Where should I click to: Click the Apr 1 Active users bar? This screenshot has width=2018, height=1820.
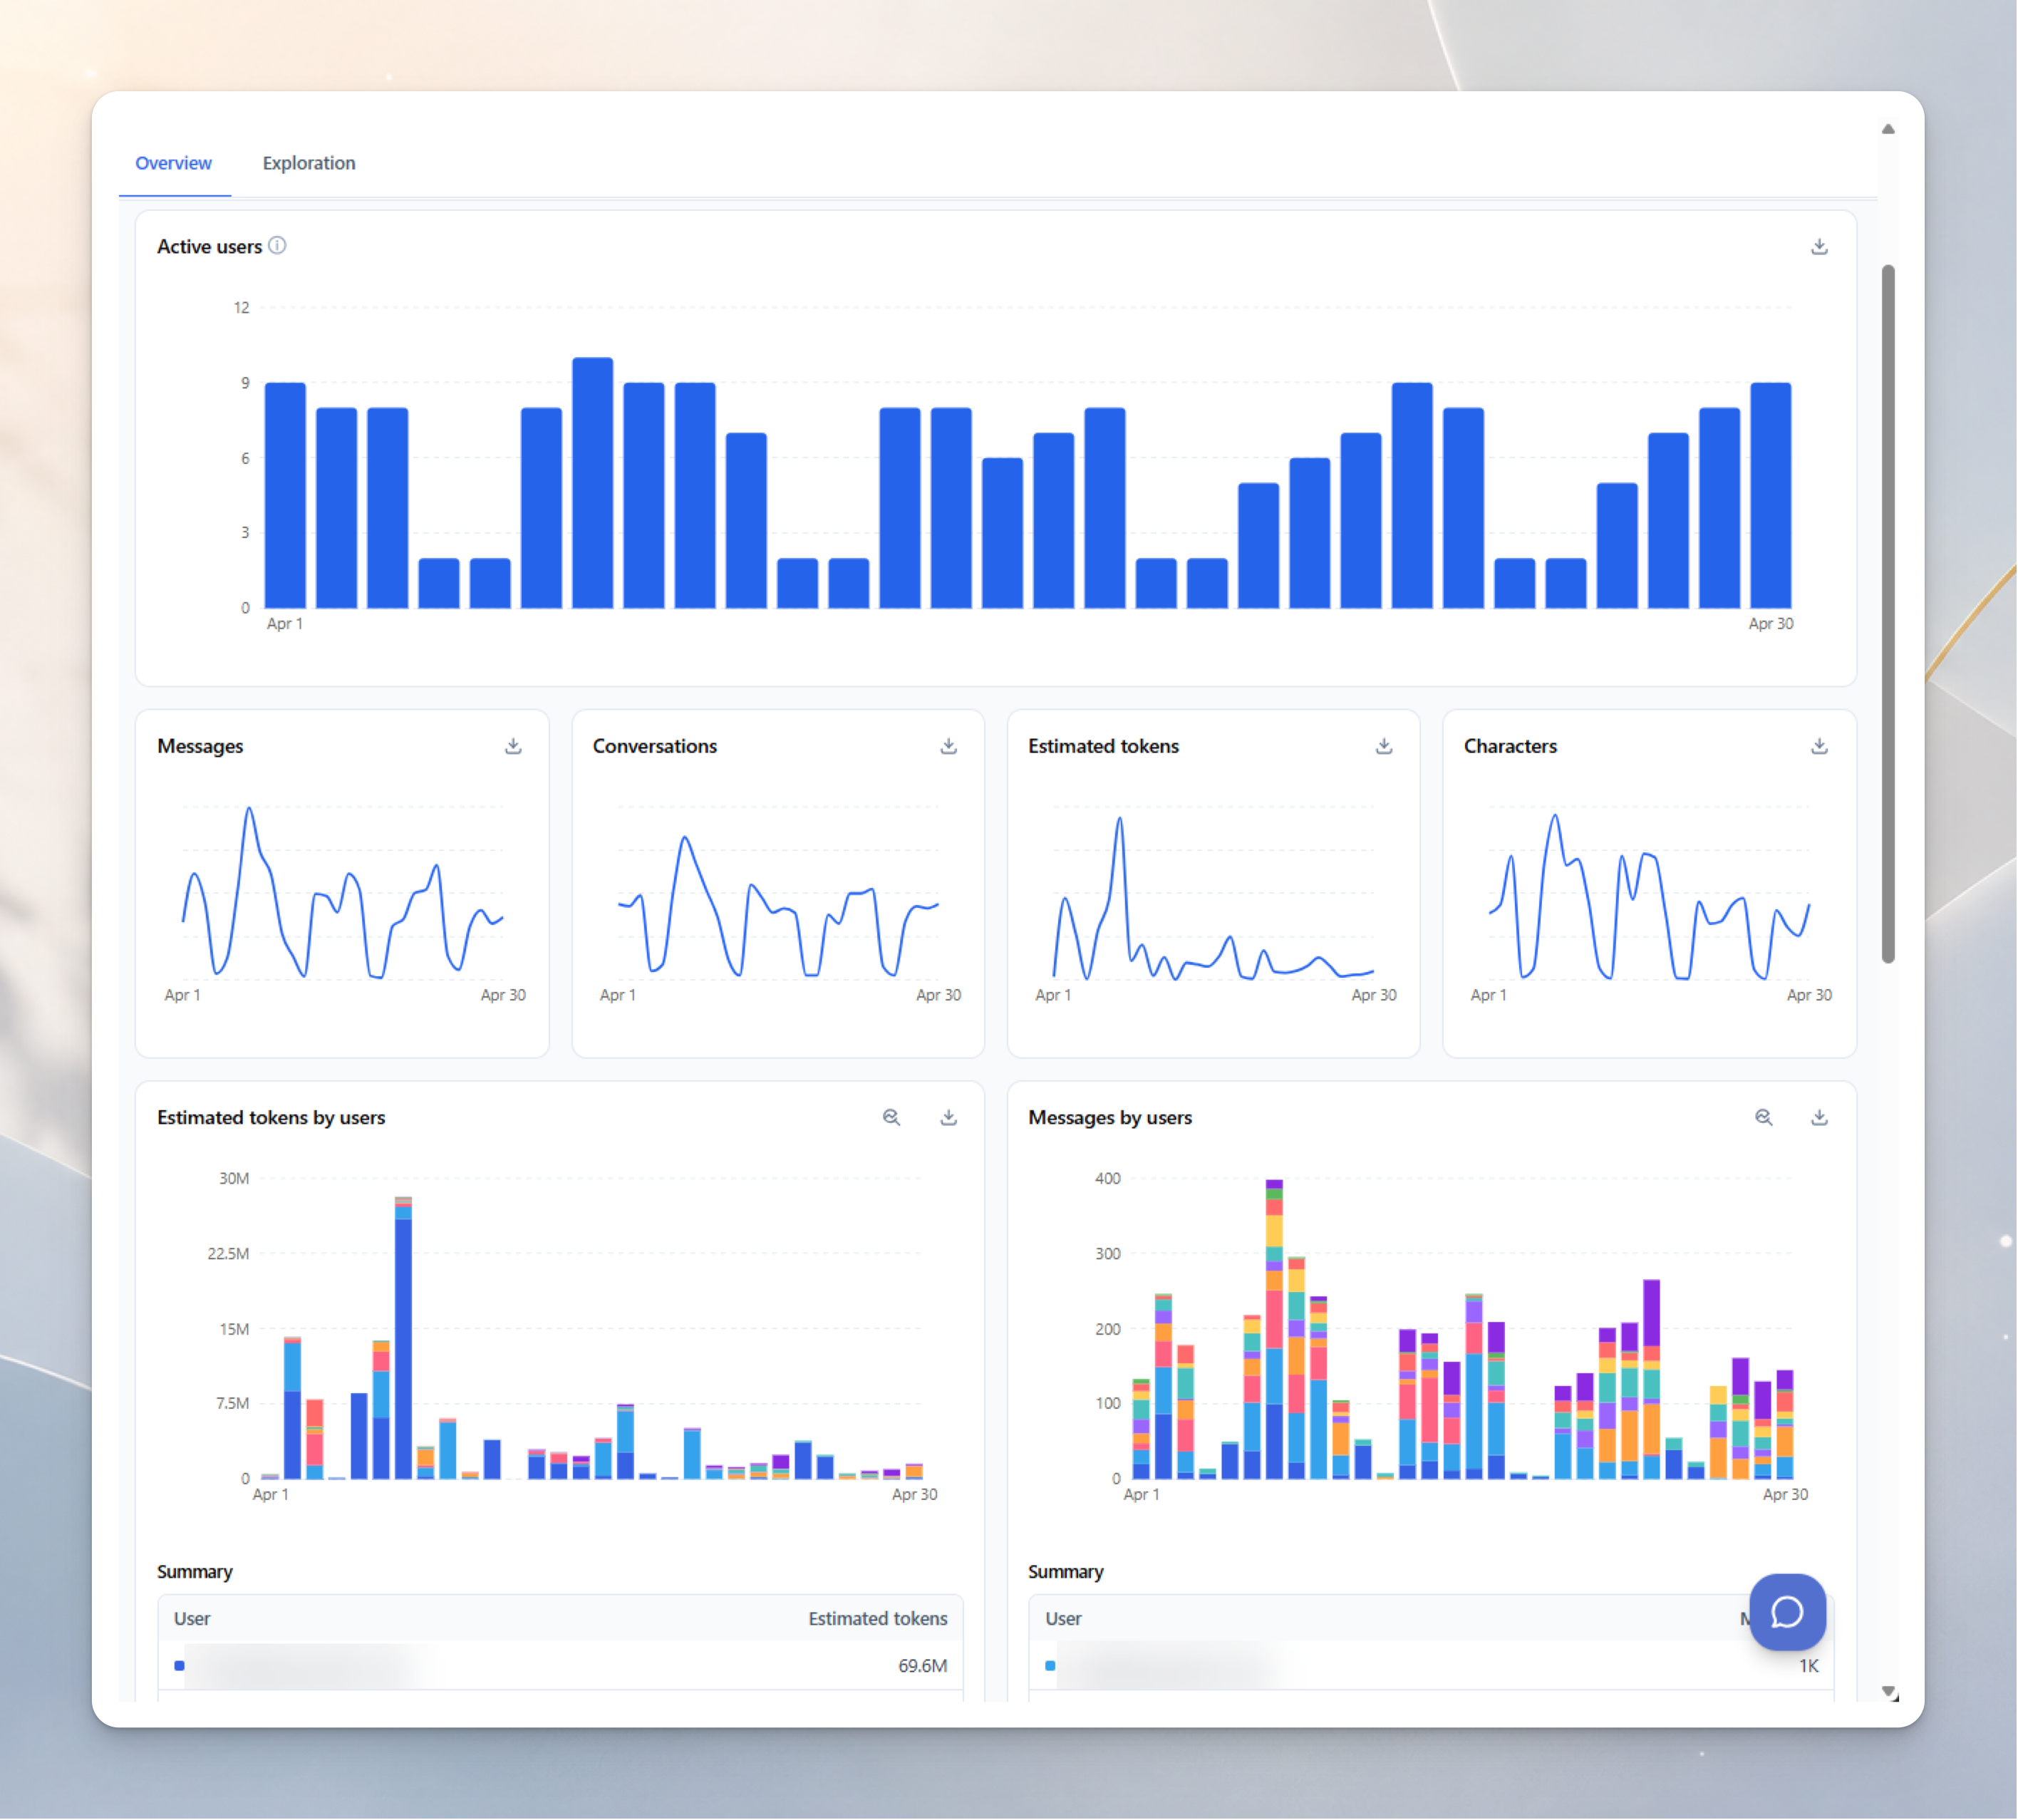[x=285, y=495]
